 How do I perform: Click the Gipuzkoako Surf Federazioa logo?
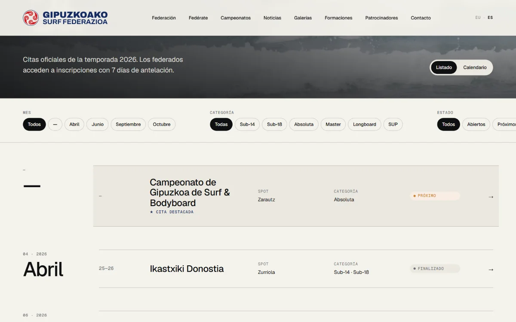[65, 18]
